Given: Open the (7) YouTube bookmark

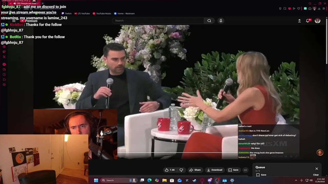Looking at the screenshot, I should coord(82,14).
